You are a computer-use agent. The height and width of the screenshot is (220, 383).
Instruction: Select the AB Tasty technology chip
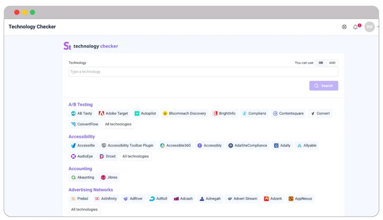pos(82,113)
